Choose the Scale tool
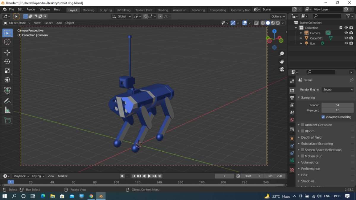The height and width of the screenshot is (200, 356). pyautogui.click(x=7, y=71)
